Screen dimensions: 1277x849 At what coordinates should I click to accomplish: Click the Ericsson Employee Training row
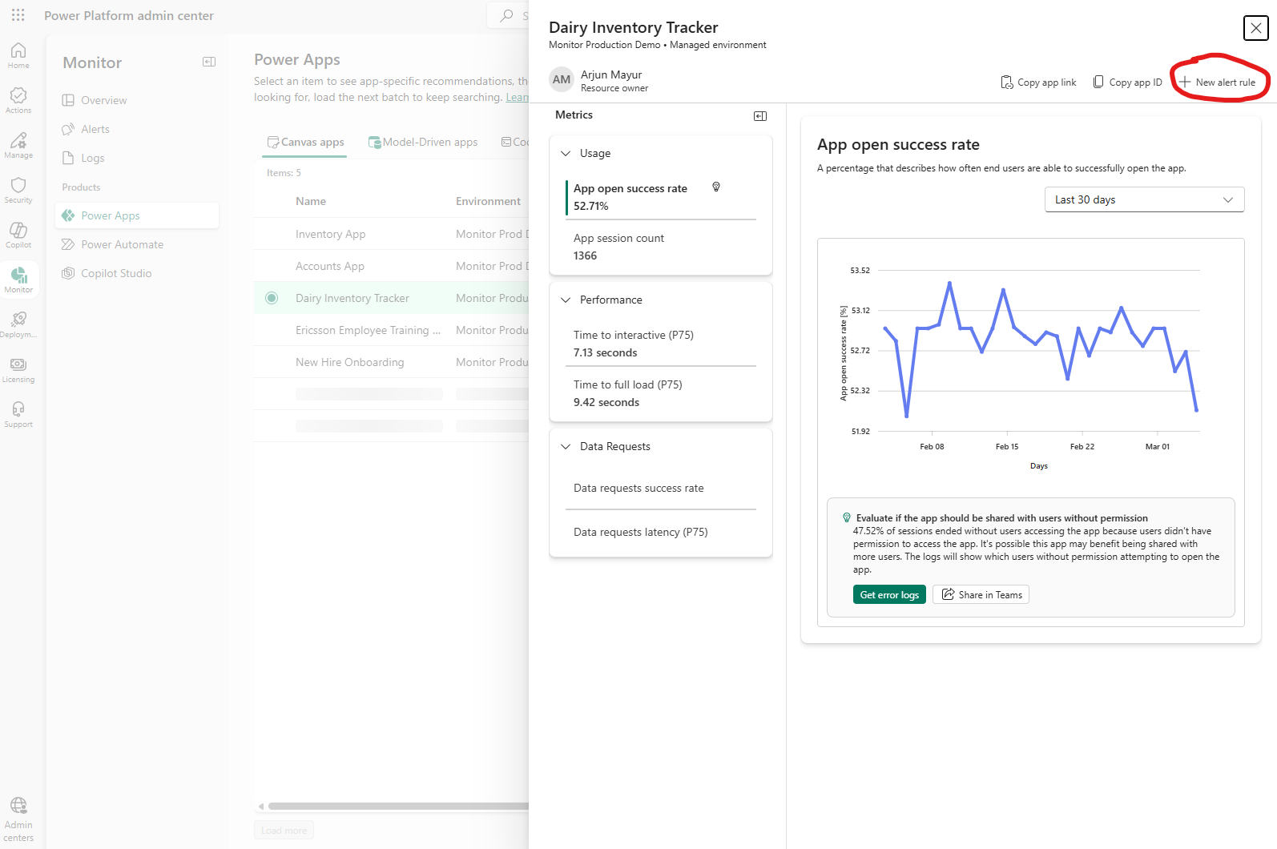click(x=391, y=330)
